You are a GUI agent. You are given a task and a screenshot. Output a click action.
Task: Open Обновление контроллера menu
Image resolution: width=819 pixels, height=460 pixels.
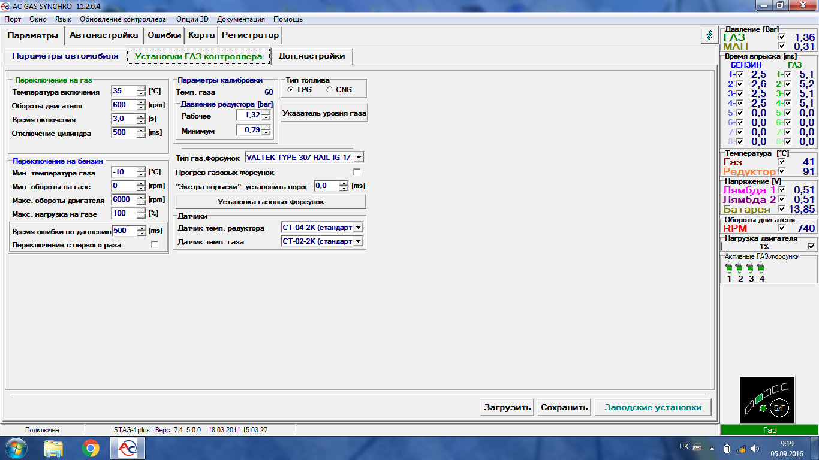coord(122,19)
